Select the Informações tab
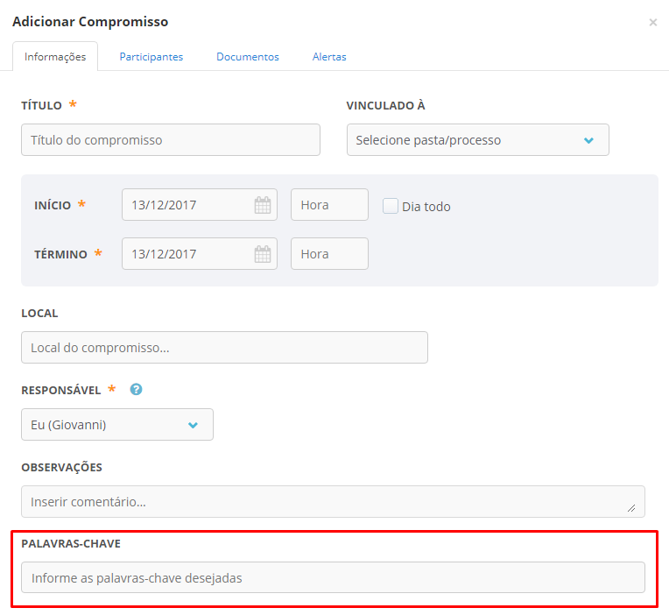The image size is (669, 615). 55,57
